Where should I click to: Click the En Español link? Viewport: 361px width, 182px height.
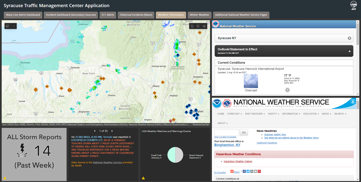220,172
